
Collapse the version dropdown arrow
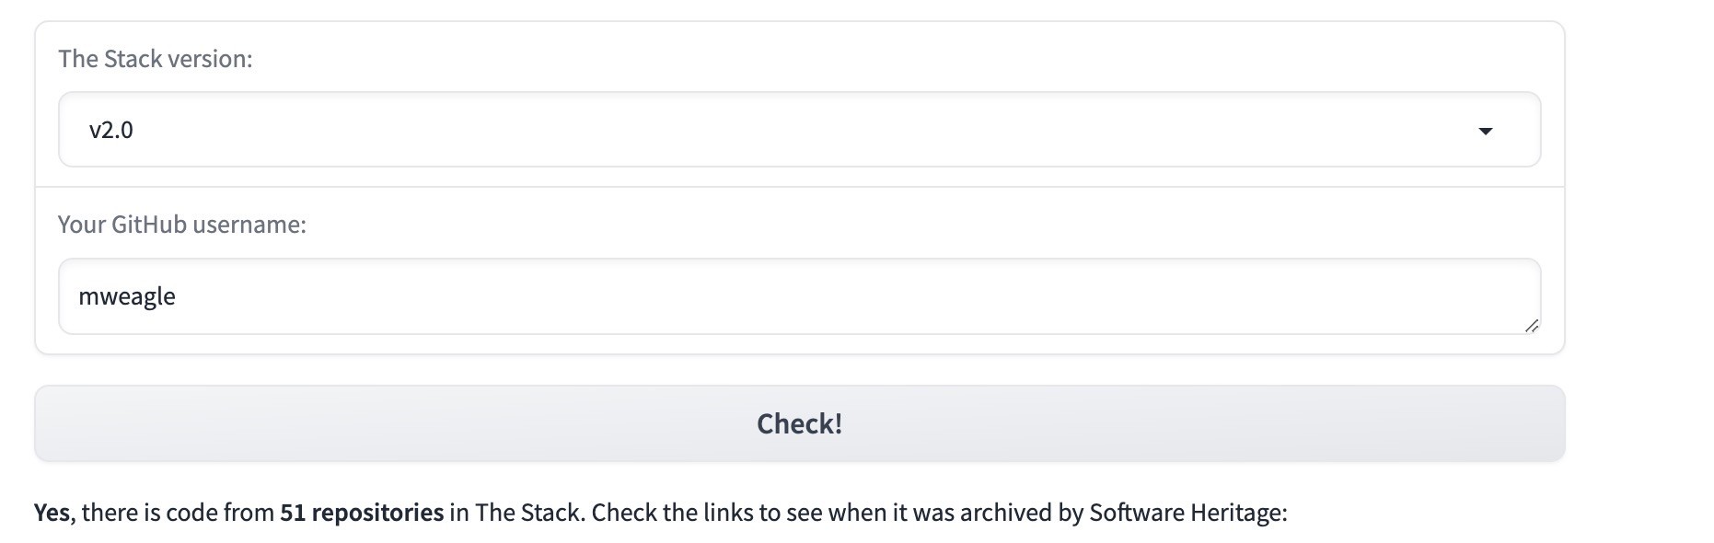(1486, 131)
